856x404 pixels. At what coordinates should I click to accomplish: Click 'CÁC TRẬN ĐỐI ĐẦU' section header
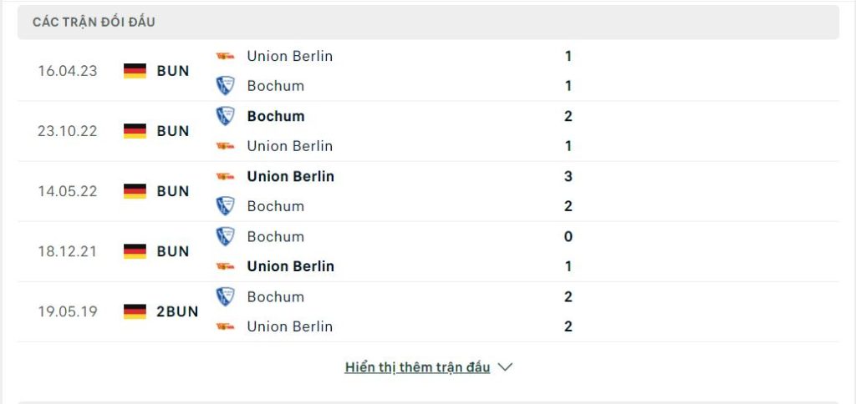[94, 22]
